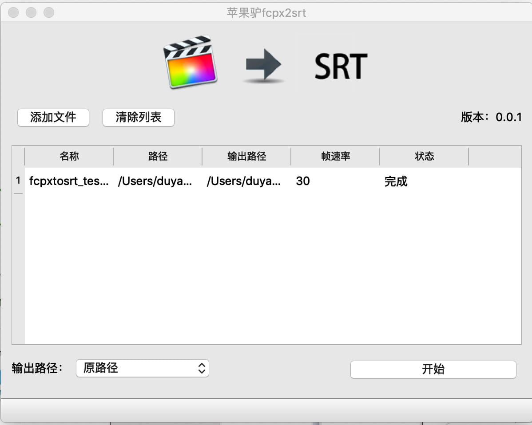Click the arrow icon before SRT
Image resolution: width=532 pixels, height=425 pixels.
[263, 65]
